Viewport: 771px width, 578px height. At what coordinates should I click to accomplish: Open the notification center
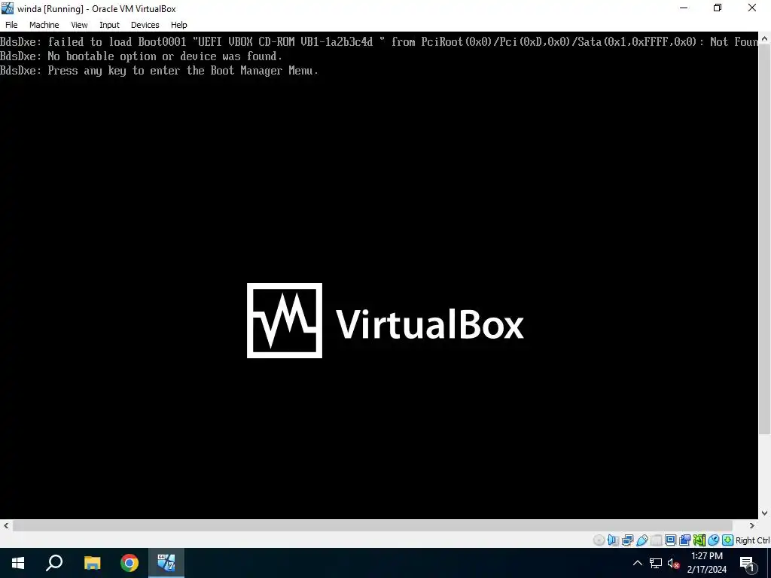[748, 563]
